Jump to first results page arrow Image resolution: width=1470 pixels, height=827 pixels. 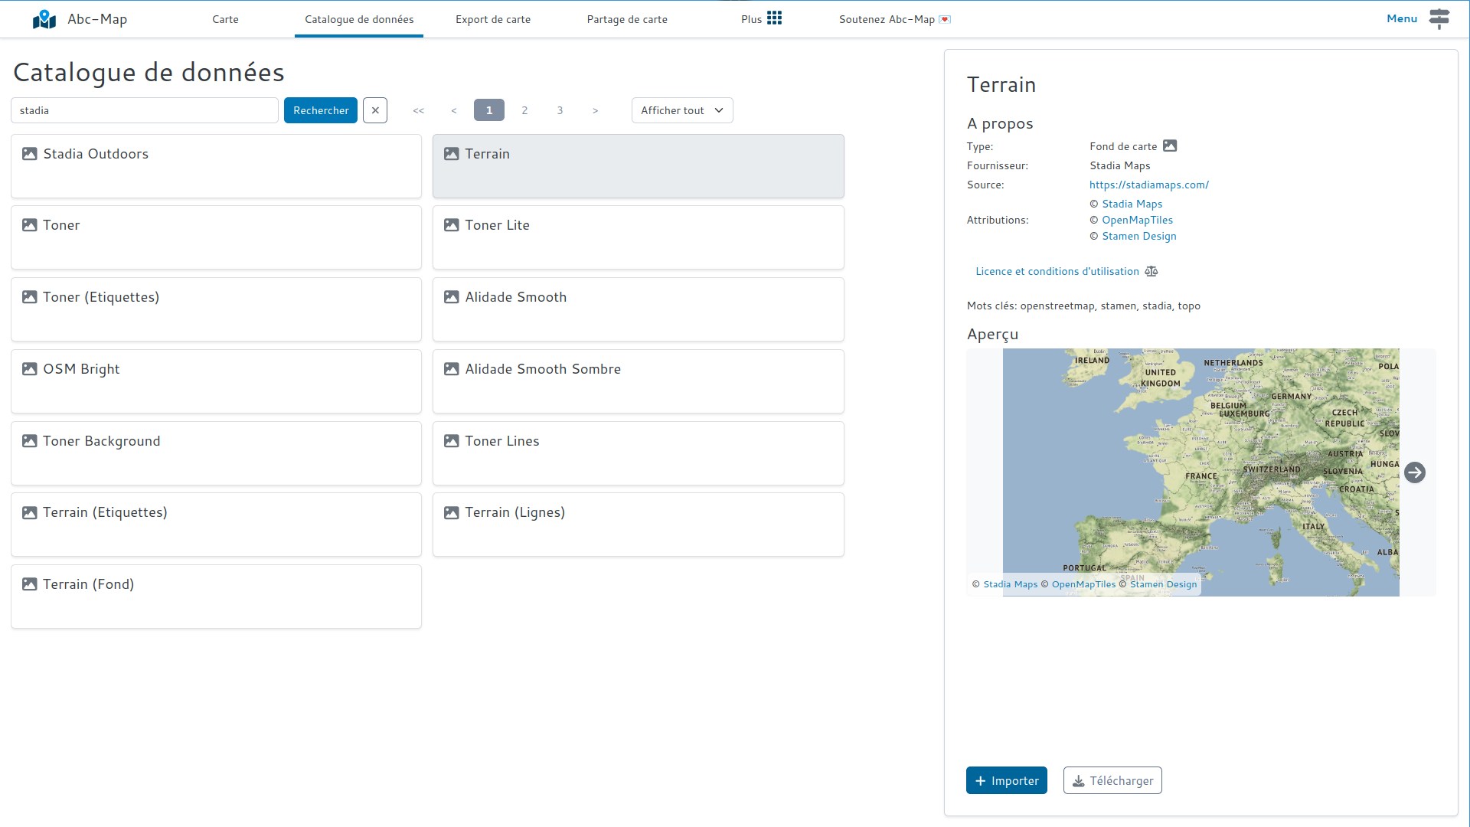(x=418, y=110)
